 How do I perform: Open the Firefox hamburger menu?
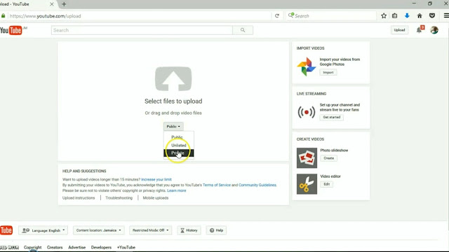point(446,16)
